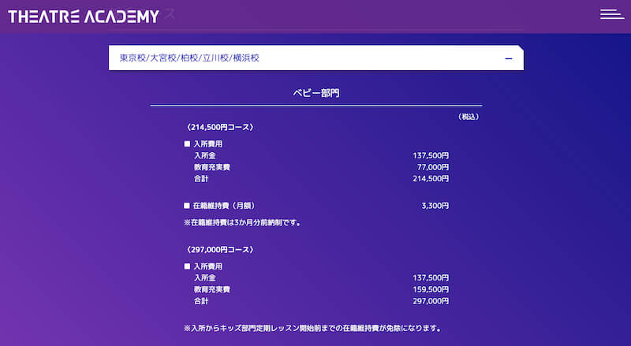631x346 pixels.
Task: Click 137,500円 in the 214,500円 course
Action: click(431, 155)
